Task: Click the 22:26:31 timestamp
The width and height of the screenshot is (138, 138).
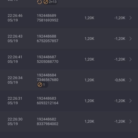Action: click(x=15, y=98)
